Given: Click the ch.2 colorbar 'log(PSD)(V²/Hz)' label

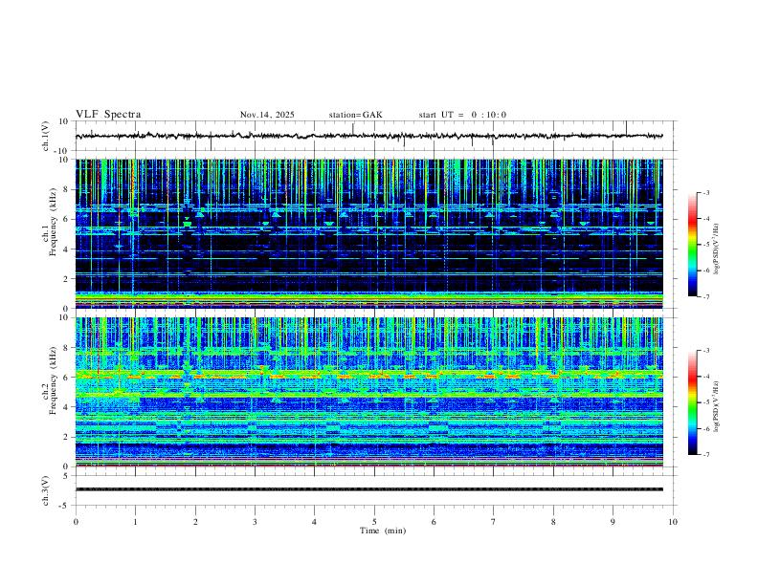Looking at the screenshot, I should (x=717, y=407).
